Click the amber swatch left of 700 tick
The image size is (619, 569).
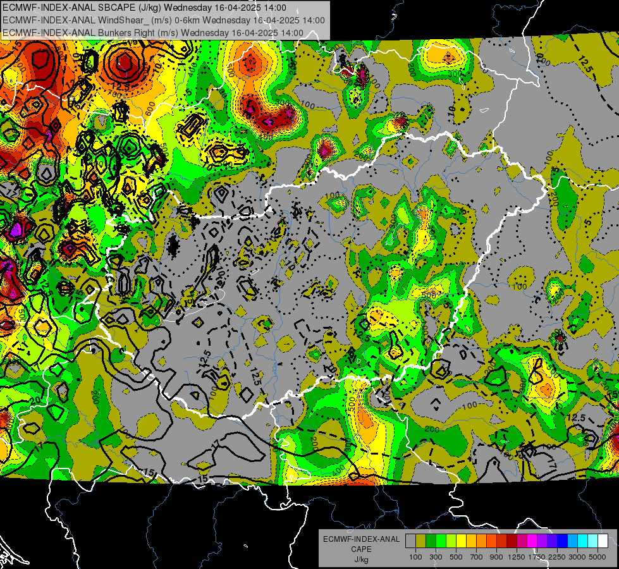point(471,541)
